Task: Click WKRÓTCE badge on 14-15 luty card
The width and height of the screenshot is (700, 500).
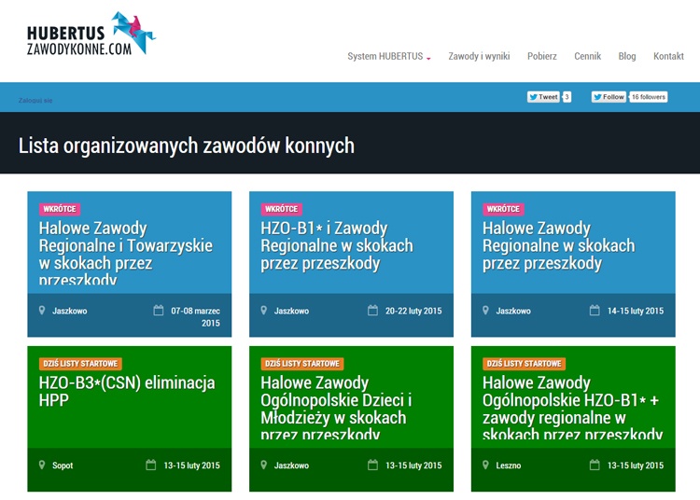Action: 503,209
